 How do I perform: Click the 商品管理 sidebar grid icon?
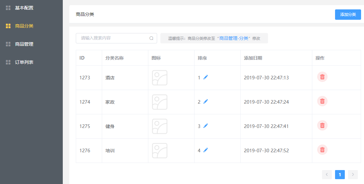click(x=8, y=44)
